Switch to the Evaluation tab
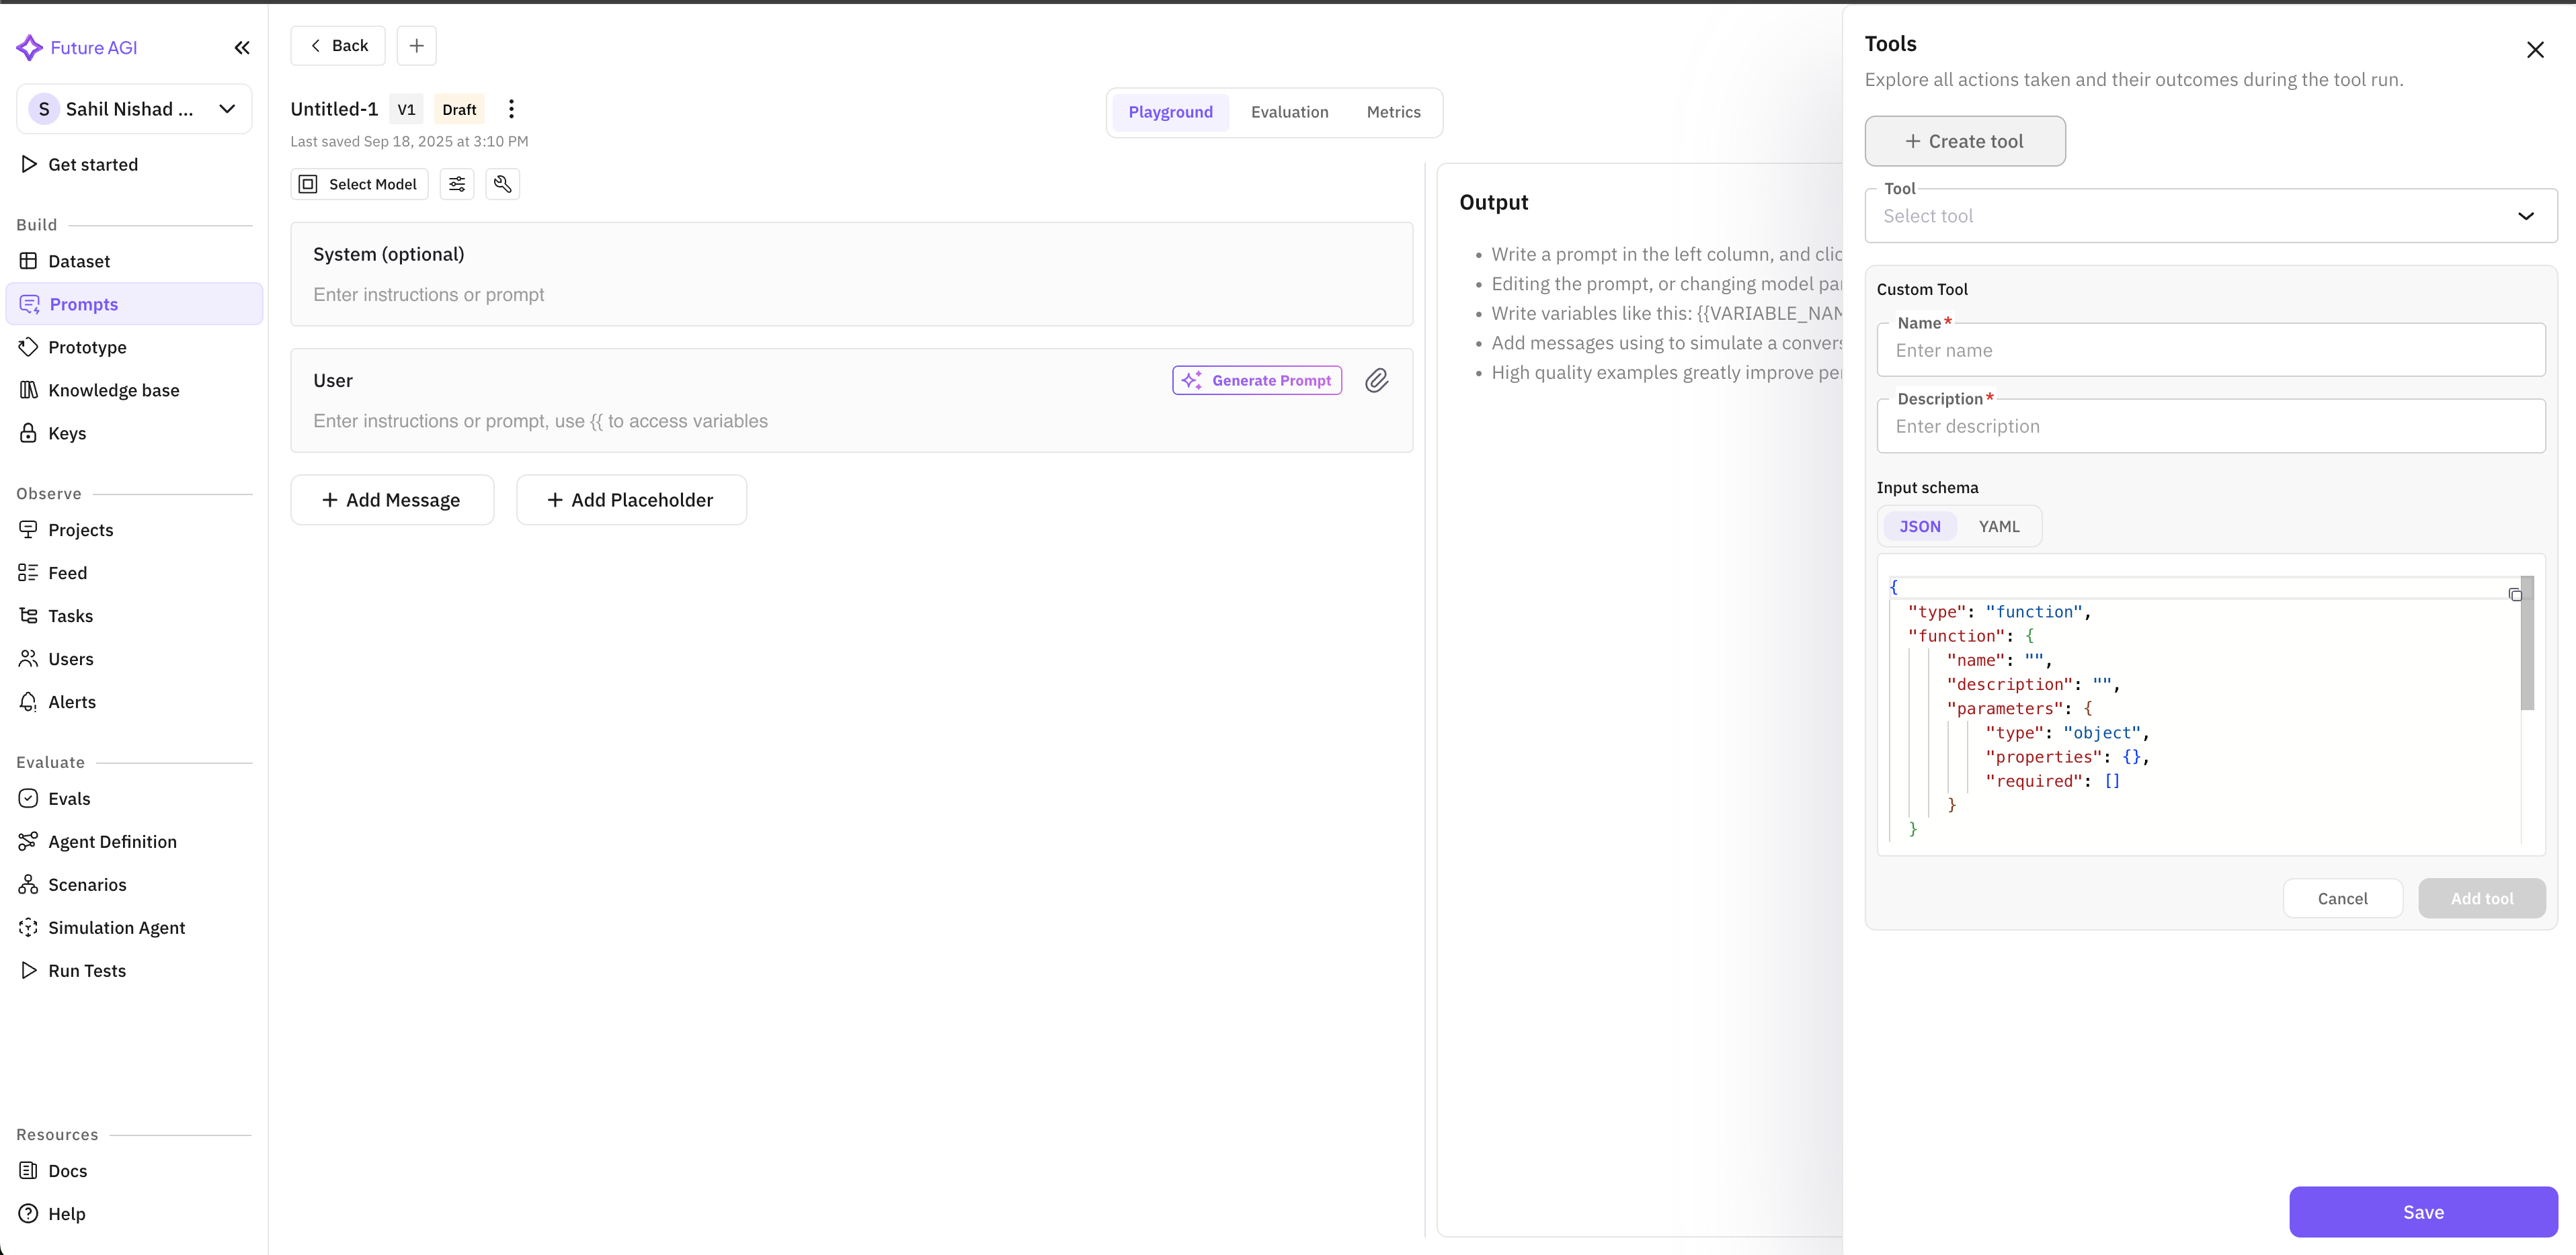2576x1255 pixels. tap(1290, 112)
